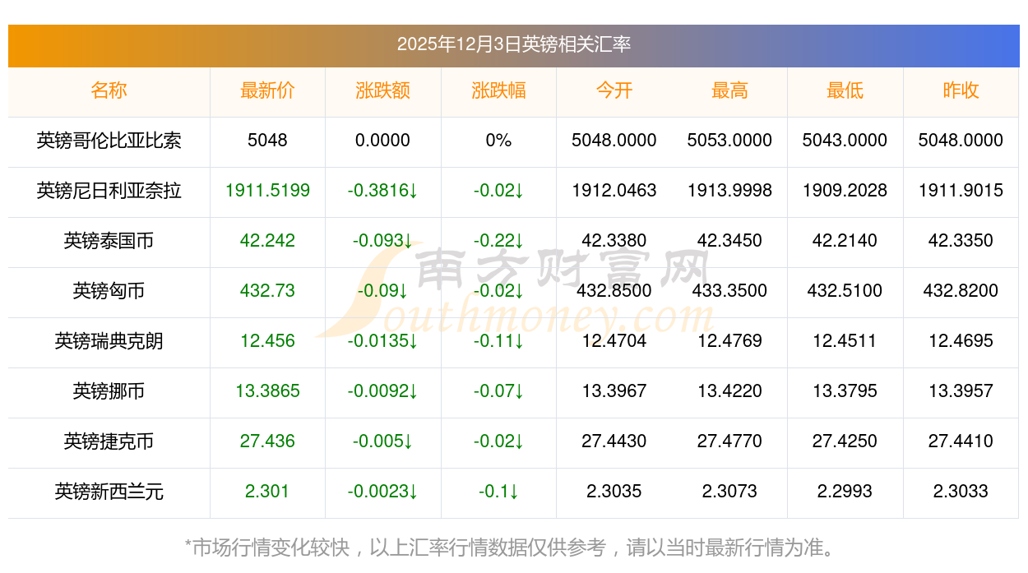The image size is (1028, 573).
Task: Click change amount -0.3816↓
Action: [383, 191]
